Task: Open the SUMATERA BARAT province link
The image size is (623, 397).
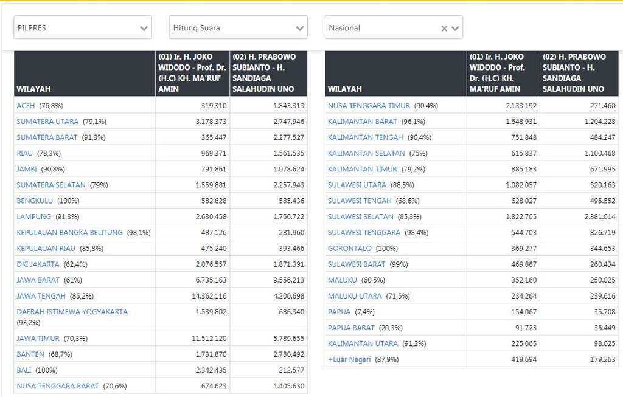Action: coord(47,137)
